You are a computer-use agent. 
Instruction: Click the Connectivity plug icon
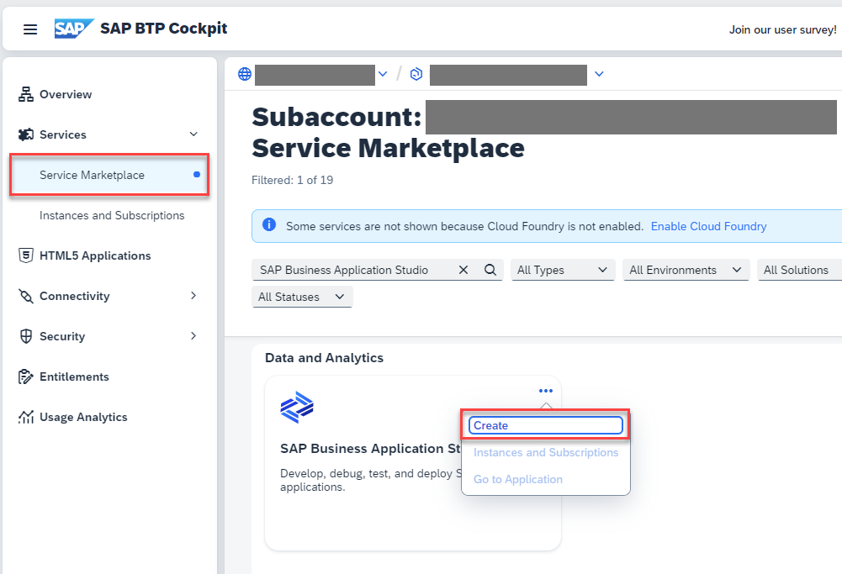point(26,296)
